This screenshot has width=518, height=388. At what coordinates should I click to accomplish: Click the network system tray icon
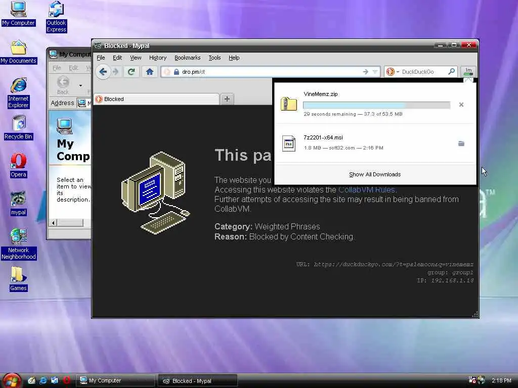click(x=472, y=380)
